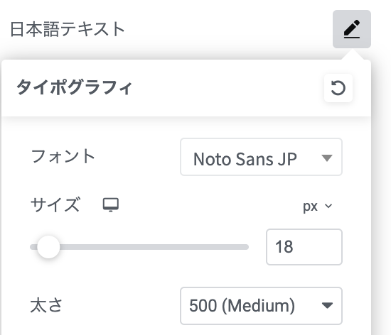Expand the font list via its triangle arrow

pyautogui.click(x=327, y=158)
